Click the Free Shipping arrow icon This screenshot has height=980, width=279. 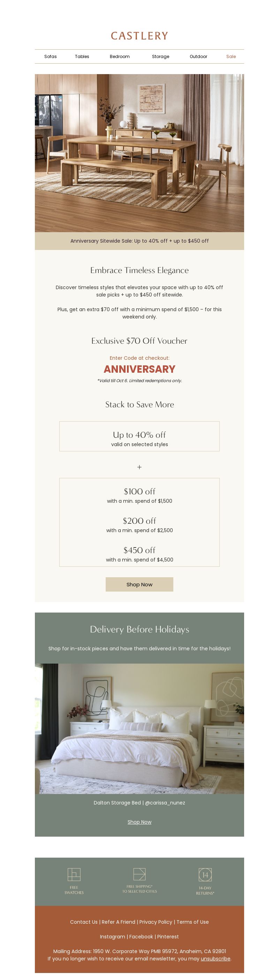point(139,874)
